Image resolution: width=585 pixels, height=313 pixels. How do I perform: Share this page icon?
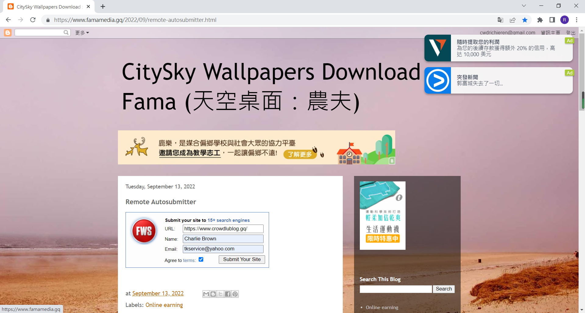point(513,20)
